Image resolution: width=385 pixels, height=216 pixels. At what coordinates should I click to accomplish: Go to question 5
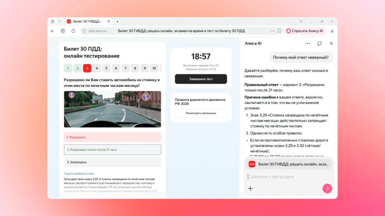106,69
